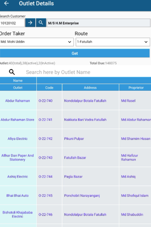
Task: Click the magnifier button to search customers
Action: coord(41,23)
